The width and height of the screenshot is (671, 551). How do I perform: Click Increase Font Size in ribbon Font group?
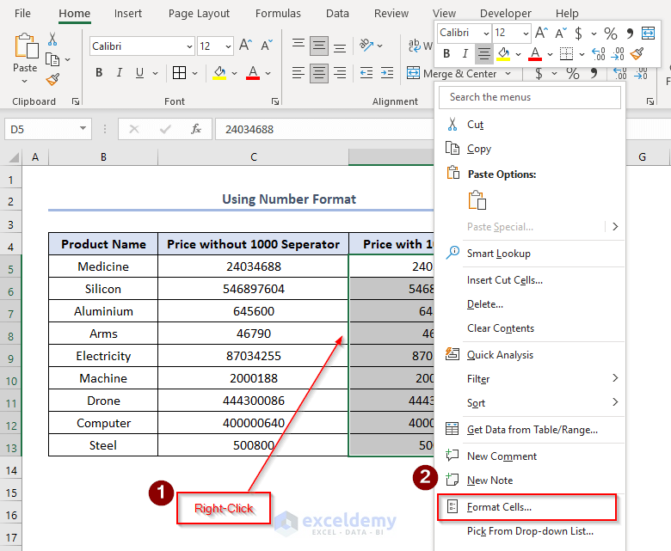click(x=245, y=46)
